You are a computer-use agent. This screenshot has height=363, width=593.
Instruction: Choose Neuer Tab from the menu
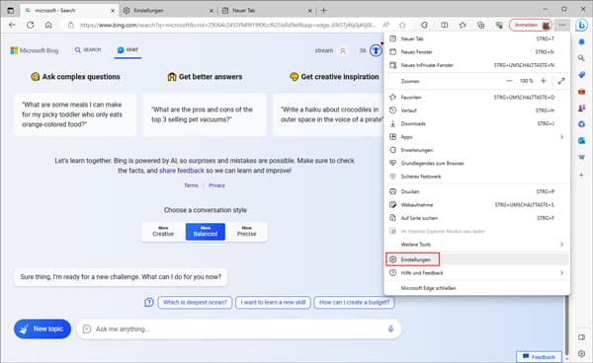point(477,38)
